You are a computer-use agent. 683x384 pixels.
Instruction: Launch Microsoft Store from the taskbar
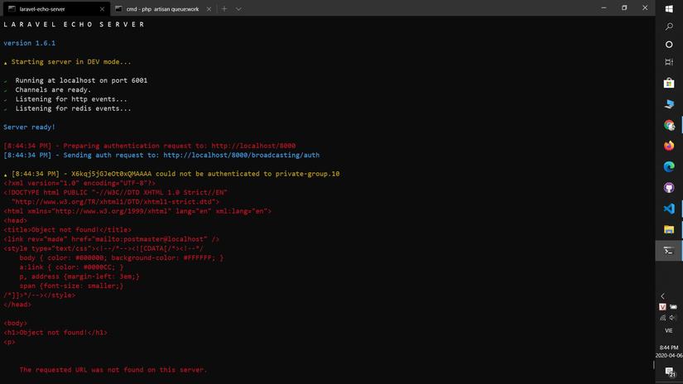(669, 83)
